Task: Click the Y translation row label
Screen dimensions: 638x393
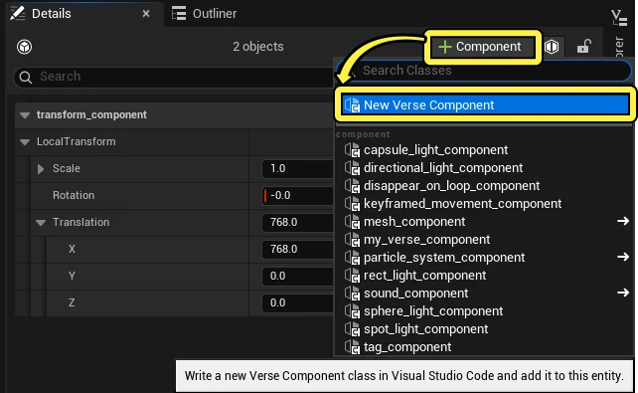Action: [x=72, y=277]
